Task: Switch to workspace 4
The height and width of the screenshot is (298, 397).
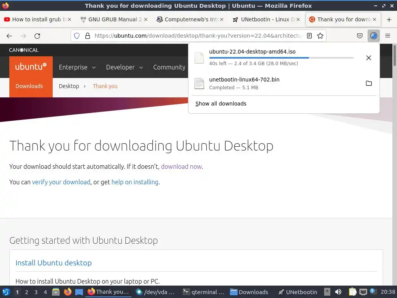Action: click(45, 292)
